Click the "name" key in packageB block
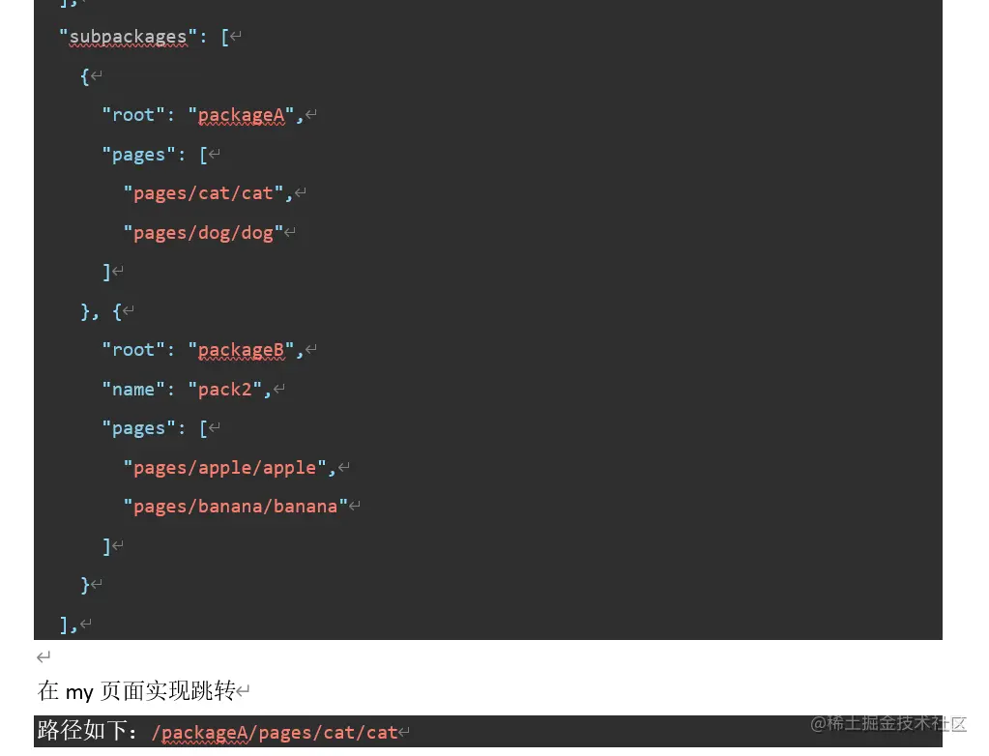Viewport: 989px width, 756px height. pyautogui.click(x=133, y=390)
